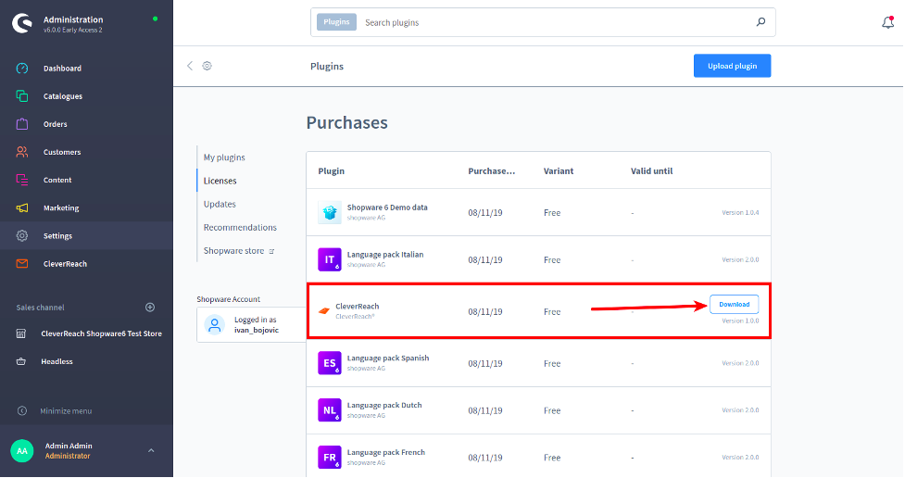Open the Marketing menu item

(x=61, y=208)
